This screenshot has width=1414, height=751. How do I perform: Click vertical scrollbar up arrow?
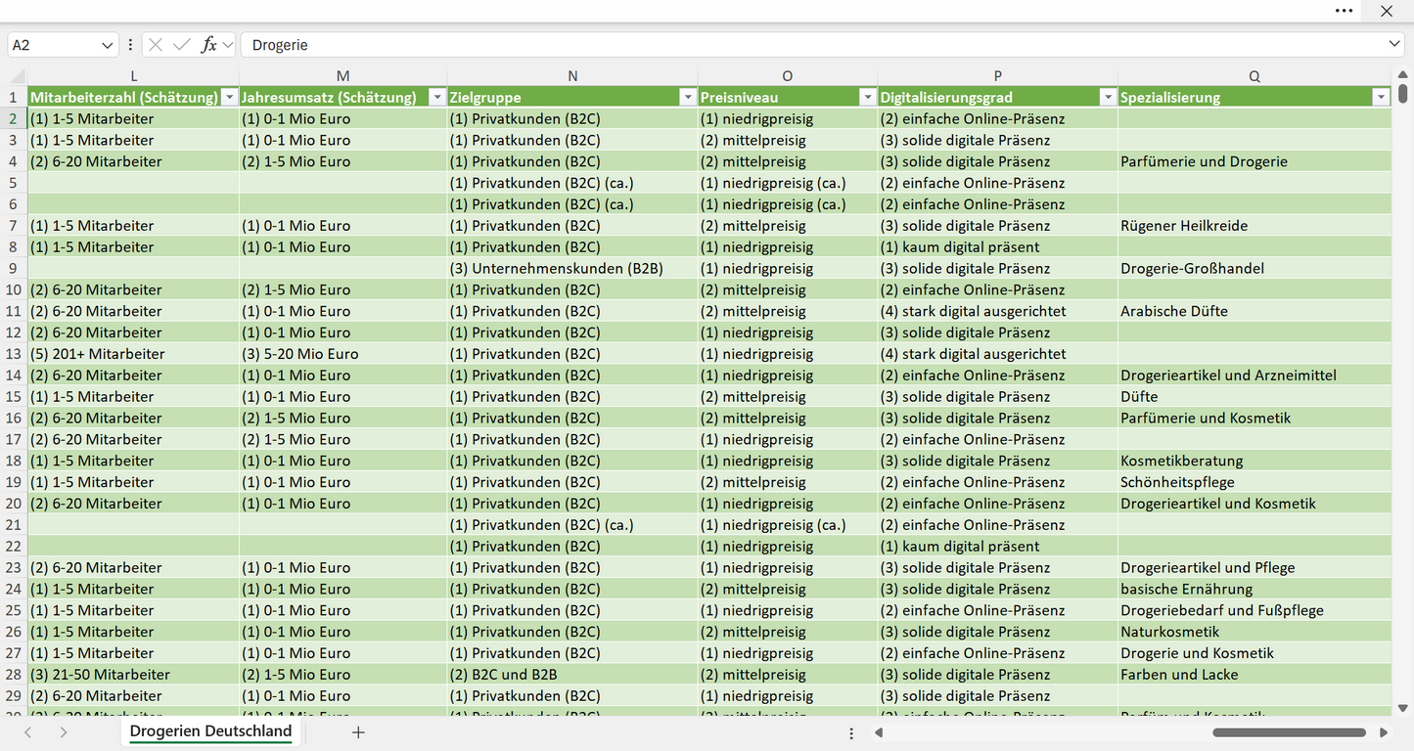click(x=1402, y=75)
